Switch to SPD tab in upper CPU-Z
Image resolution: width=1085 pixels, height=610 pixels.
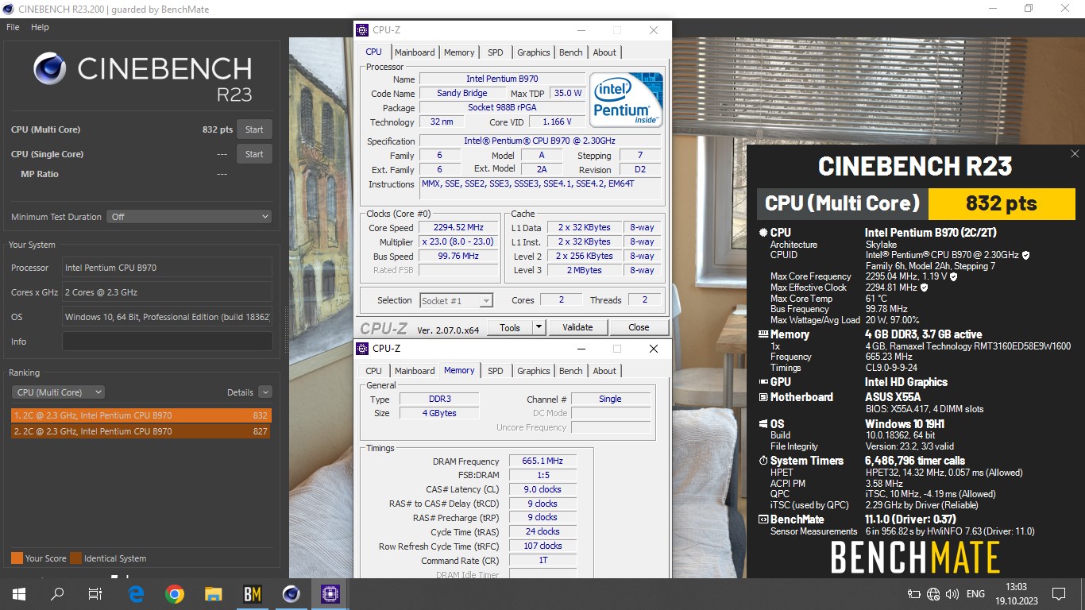click(x=496, y=52)
